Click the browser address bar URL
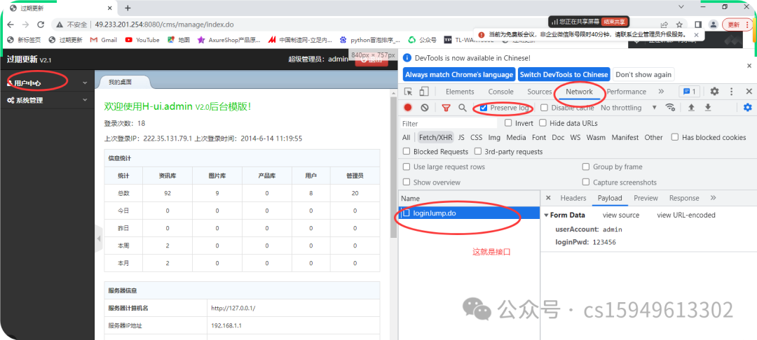Image resolution: width=757 pixels, height=340 pixels. [x=164, y=24]
